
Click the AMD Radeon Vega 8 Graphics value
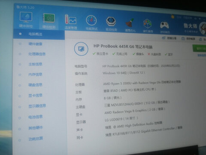(x=135, y=111)
